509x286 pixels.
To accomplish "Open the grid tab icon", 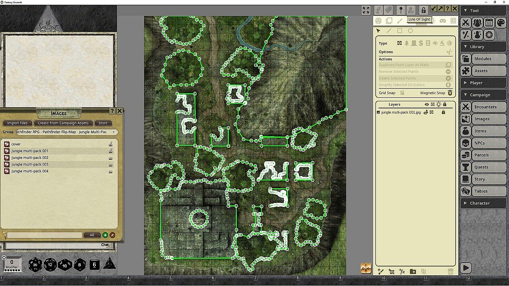I will (453, 21).
